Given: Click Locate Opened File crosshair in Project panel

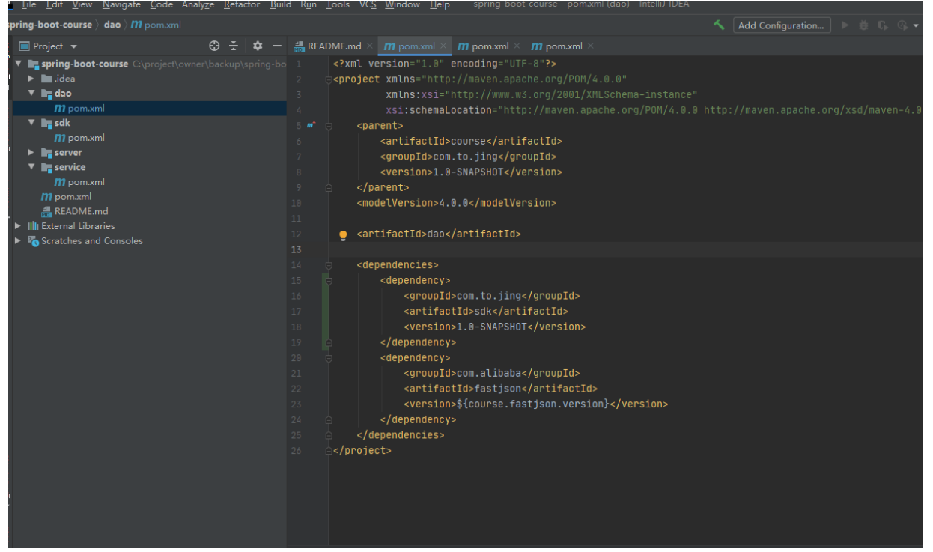Looking at the screenshot, I should [x=215, y=46].
